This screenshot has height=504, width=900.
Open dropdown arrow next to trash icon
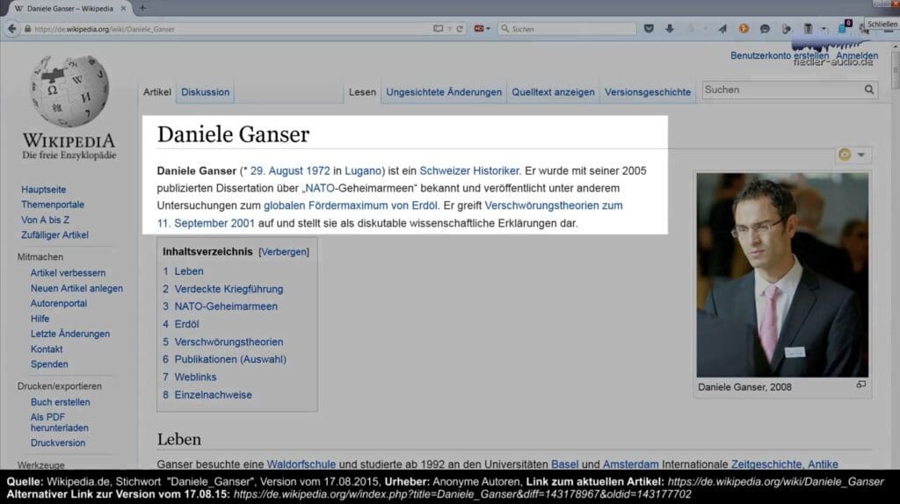click(824, 29)
